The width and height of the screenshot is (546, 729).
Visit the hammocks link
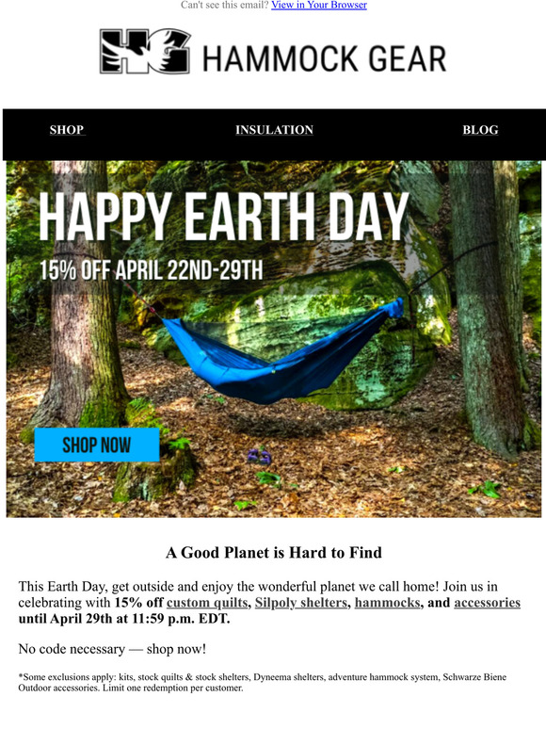tap(387, 603)
